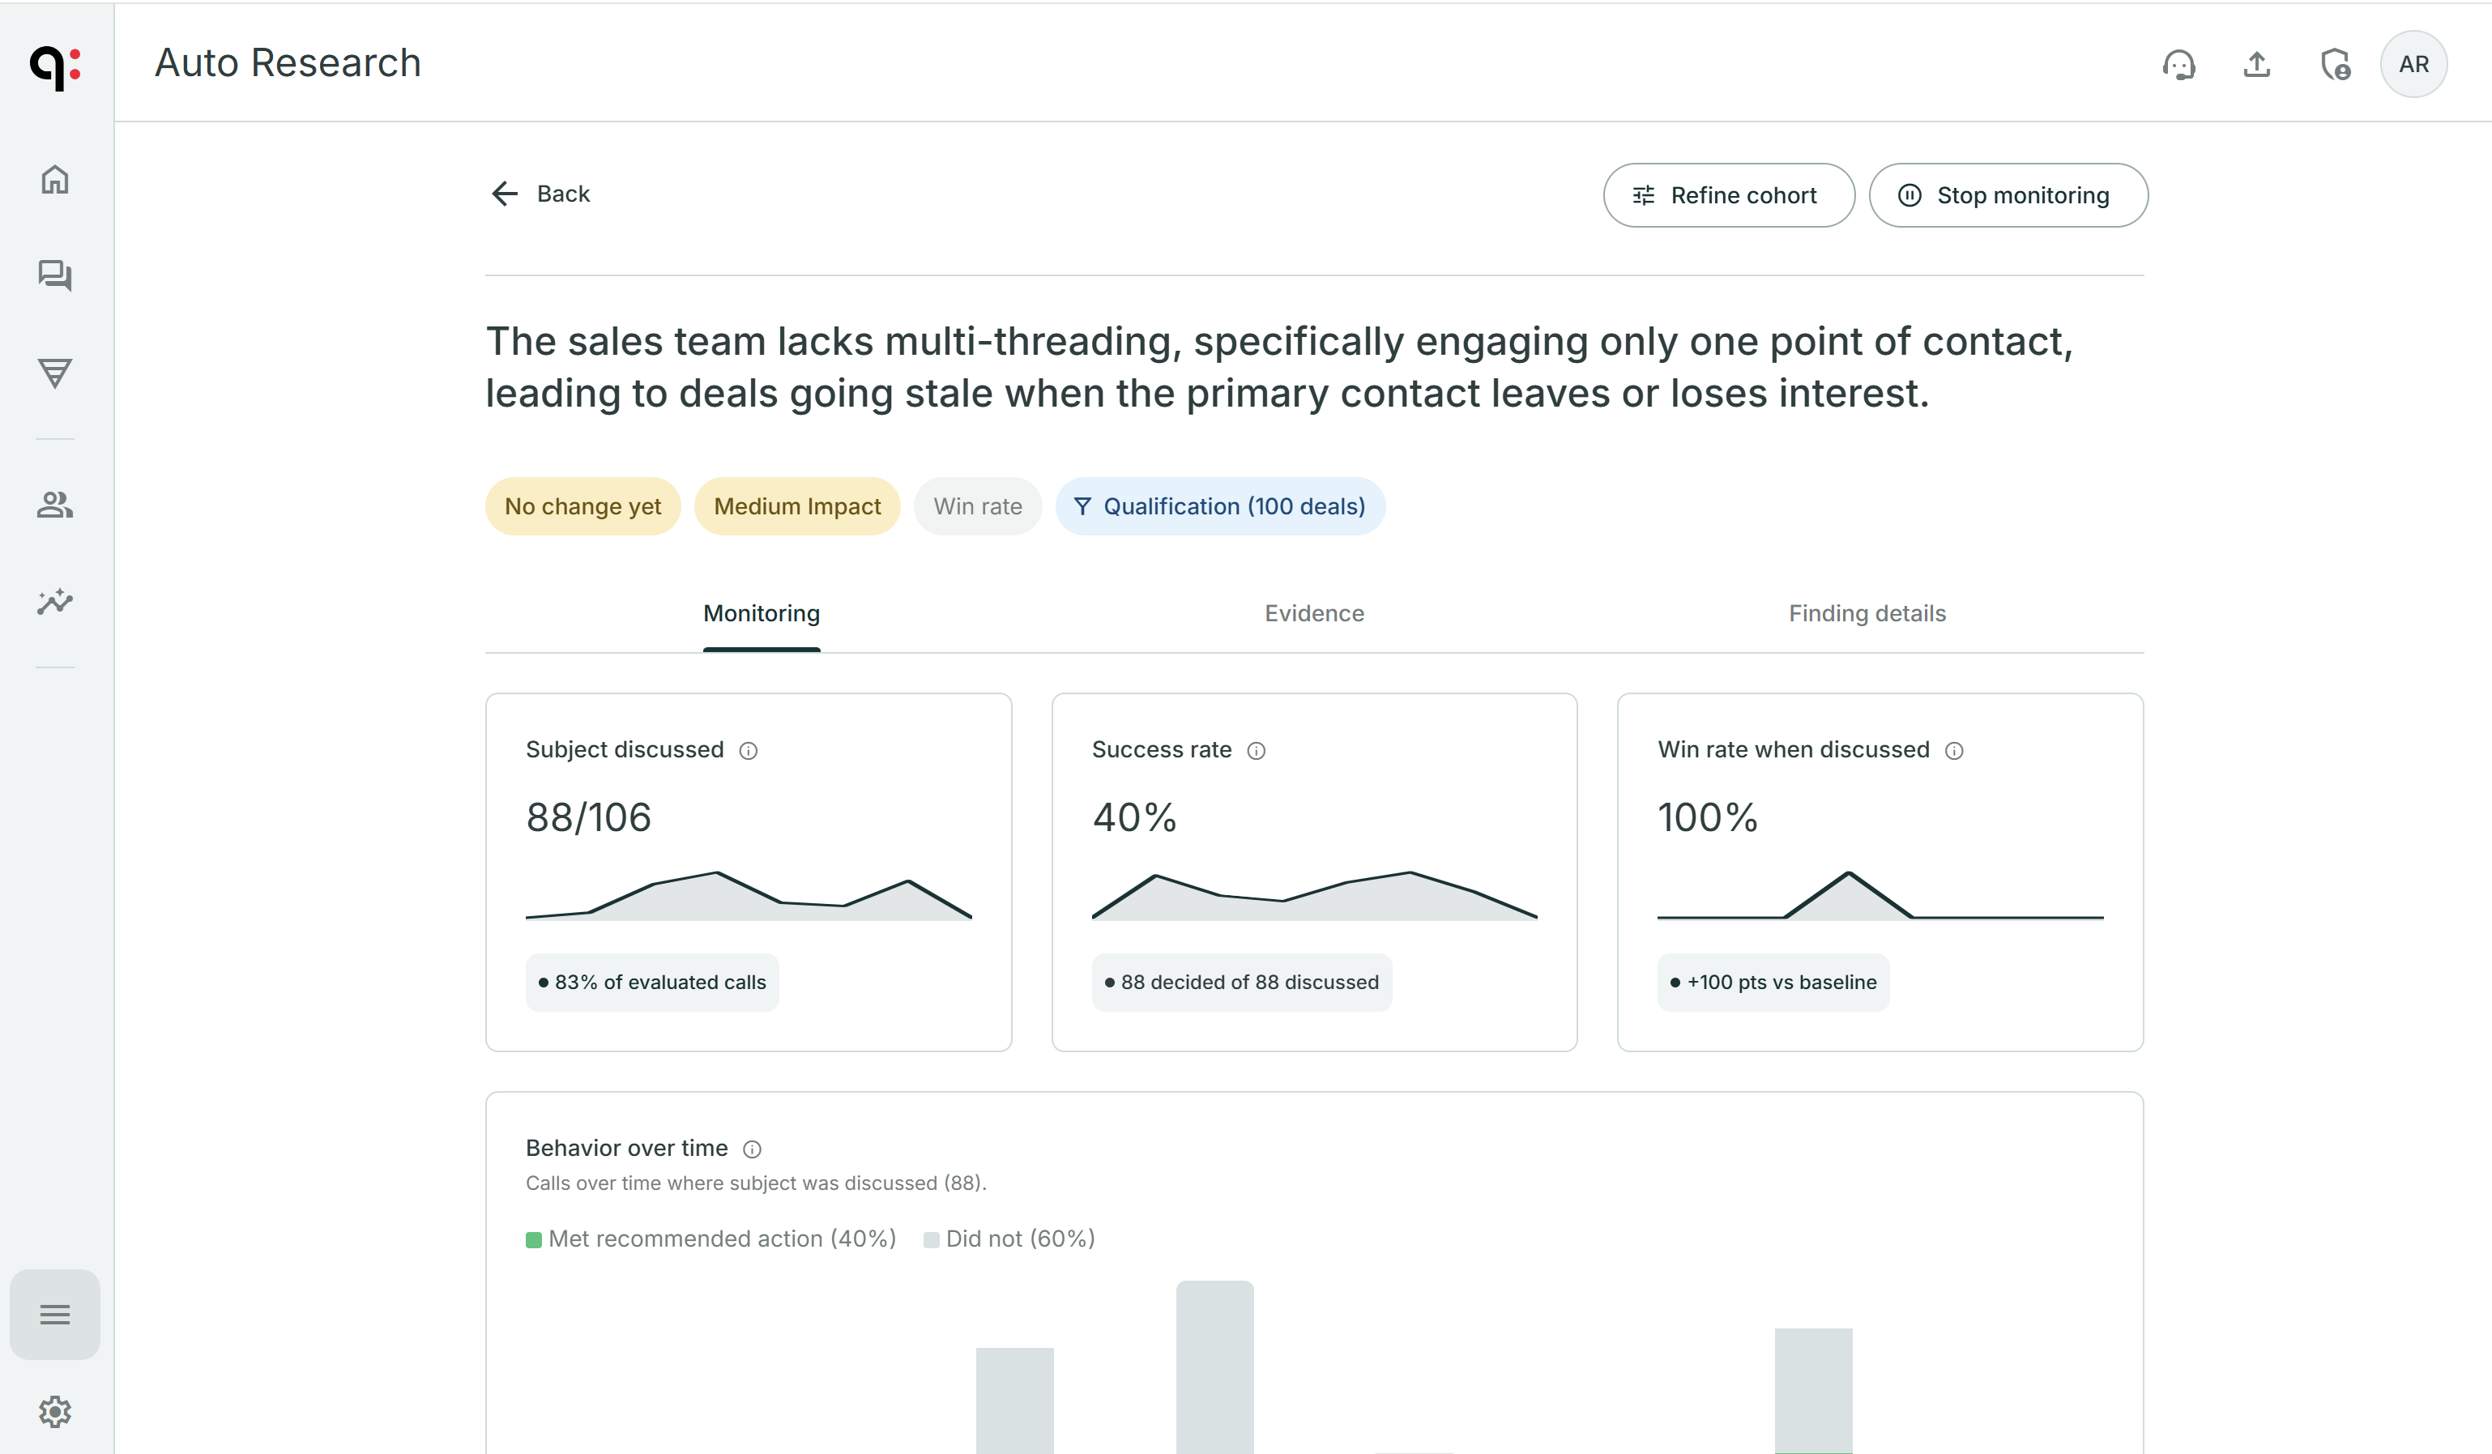Click info icon next to Win rate when discussed
The width and height of the screenshot is (2492, 1454).
pyautogui.click(x=1954, y=751)
